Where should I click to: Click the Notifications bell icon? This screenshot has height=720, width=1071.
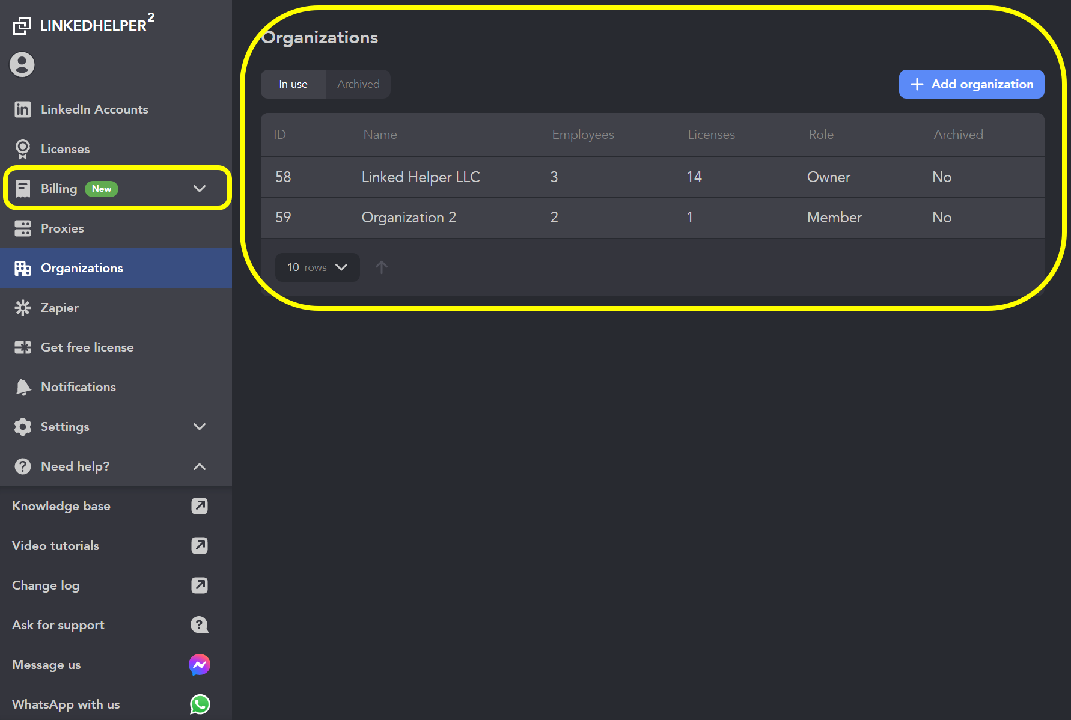pos(23,387)
